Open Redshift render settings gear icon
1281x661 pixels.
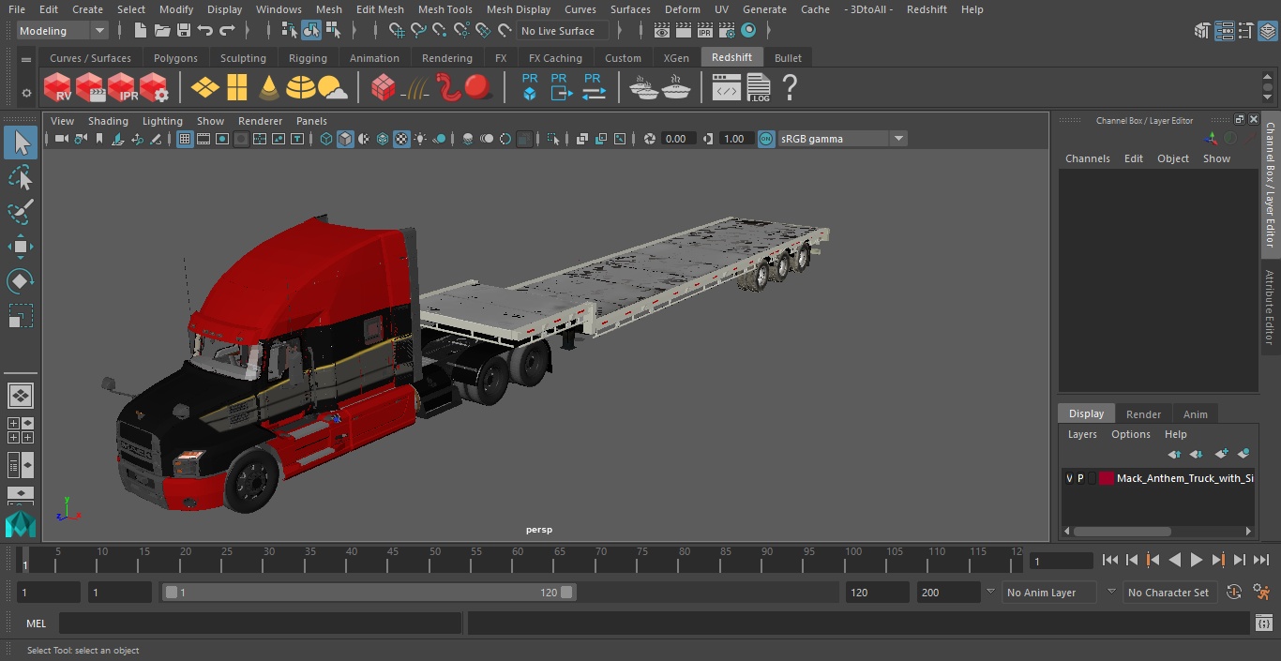(x=154, y=88)
